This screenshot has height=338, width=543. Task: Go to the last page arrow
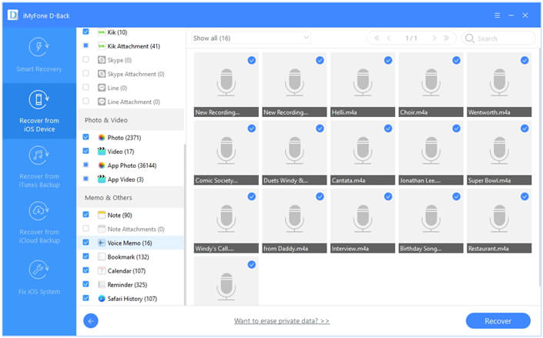[x=447, y=38]
